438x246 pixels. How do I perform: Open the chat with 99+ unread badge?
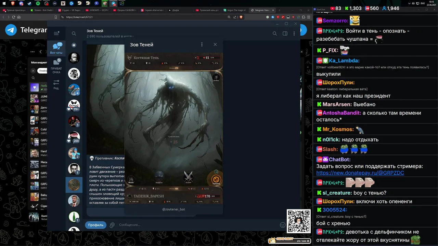pyautogui.click(x=74, y=106)
